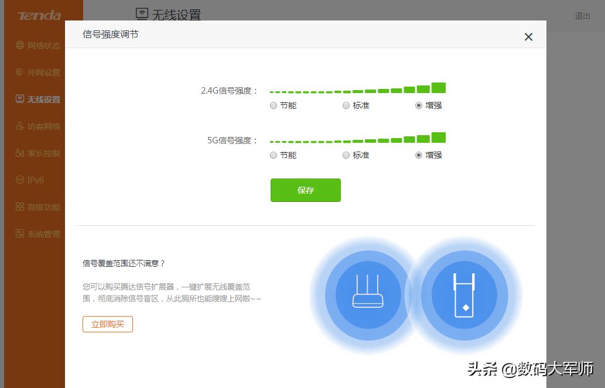Screen dimensions: 605x388
Task: Click 退出 to log out
Action: (x=582, y=16)
